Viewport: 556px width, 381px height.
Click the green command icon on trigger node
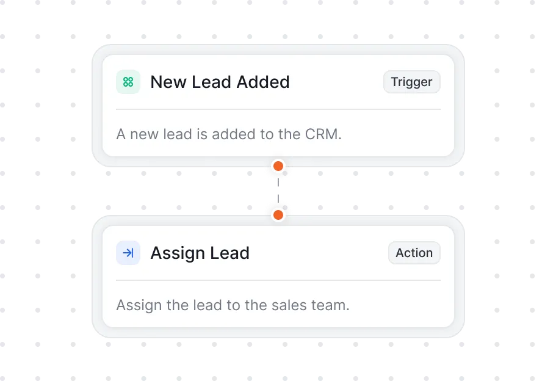128,82
